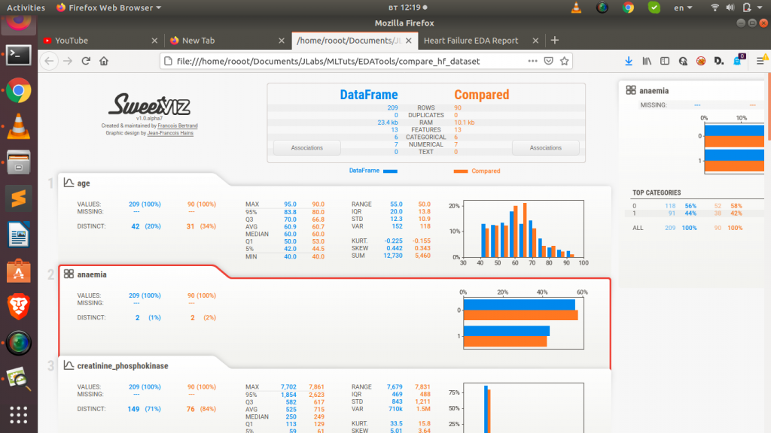Switch to the YouTube tab
Screen dimensions: 771x433
(73, 41)
